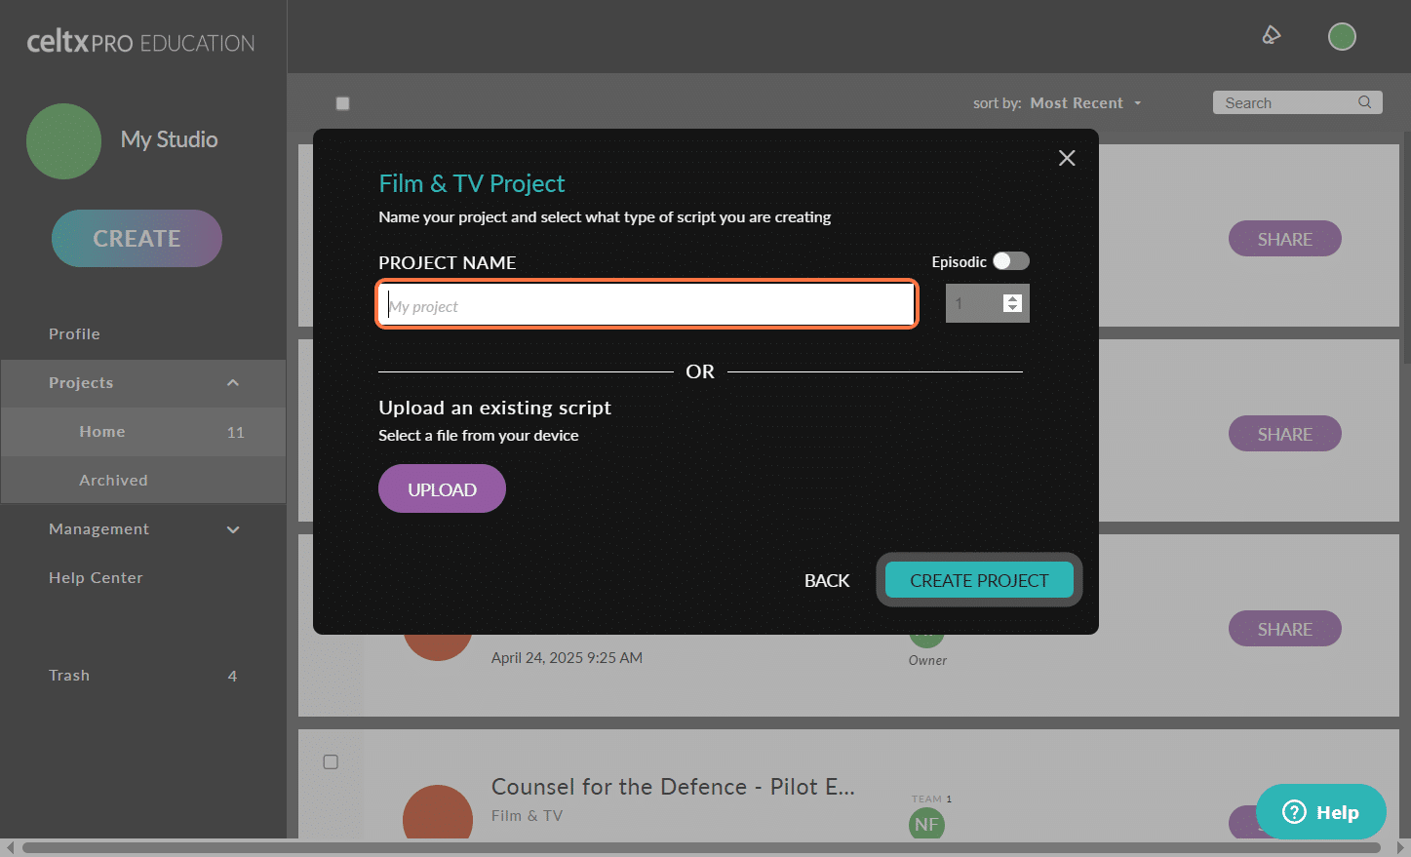The height and width of the screenshot is (857, 1411).
Task: Collapse the Projects section in the sidebar
Action: pos(233,383)
